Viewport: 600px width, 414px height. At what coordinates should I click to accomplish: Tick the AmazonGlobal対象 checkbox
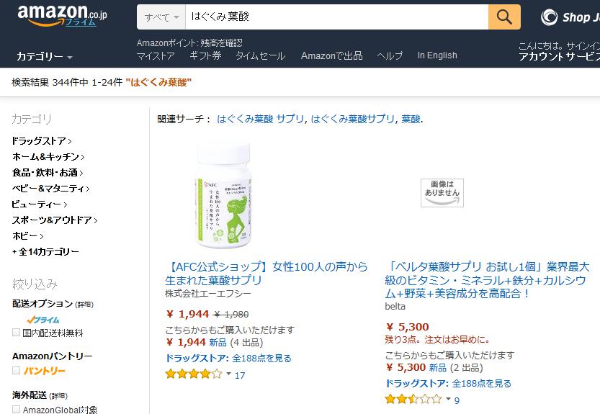click(16, 410)
